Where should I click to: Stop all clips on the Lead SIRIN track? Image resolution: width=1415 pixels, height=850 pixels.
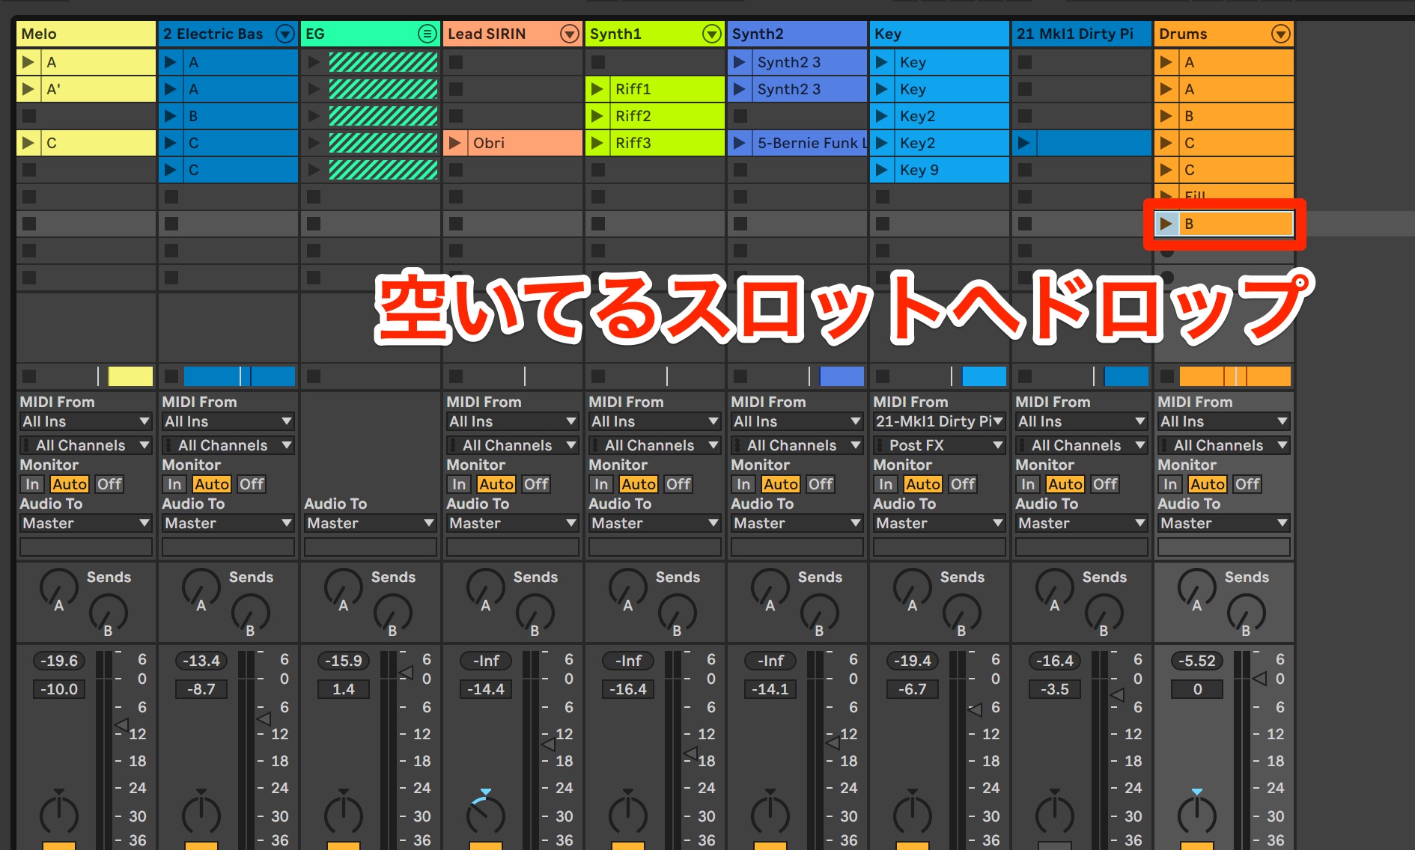point(455,376)
